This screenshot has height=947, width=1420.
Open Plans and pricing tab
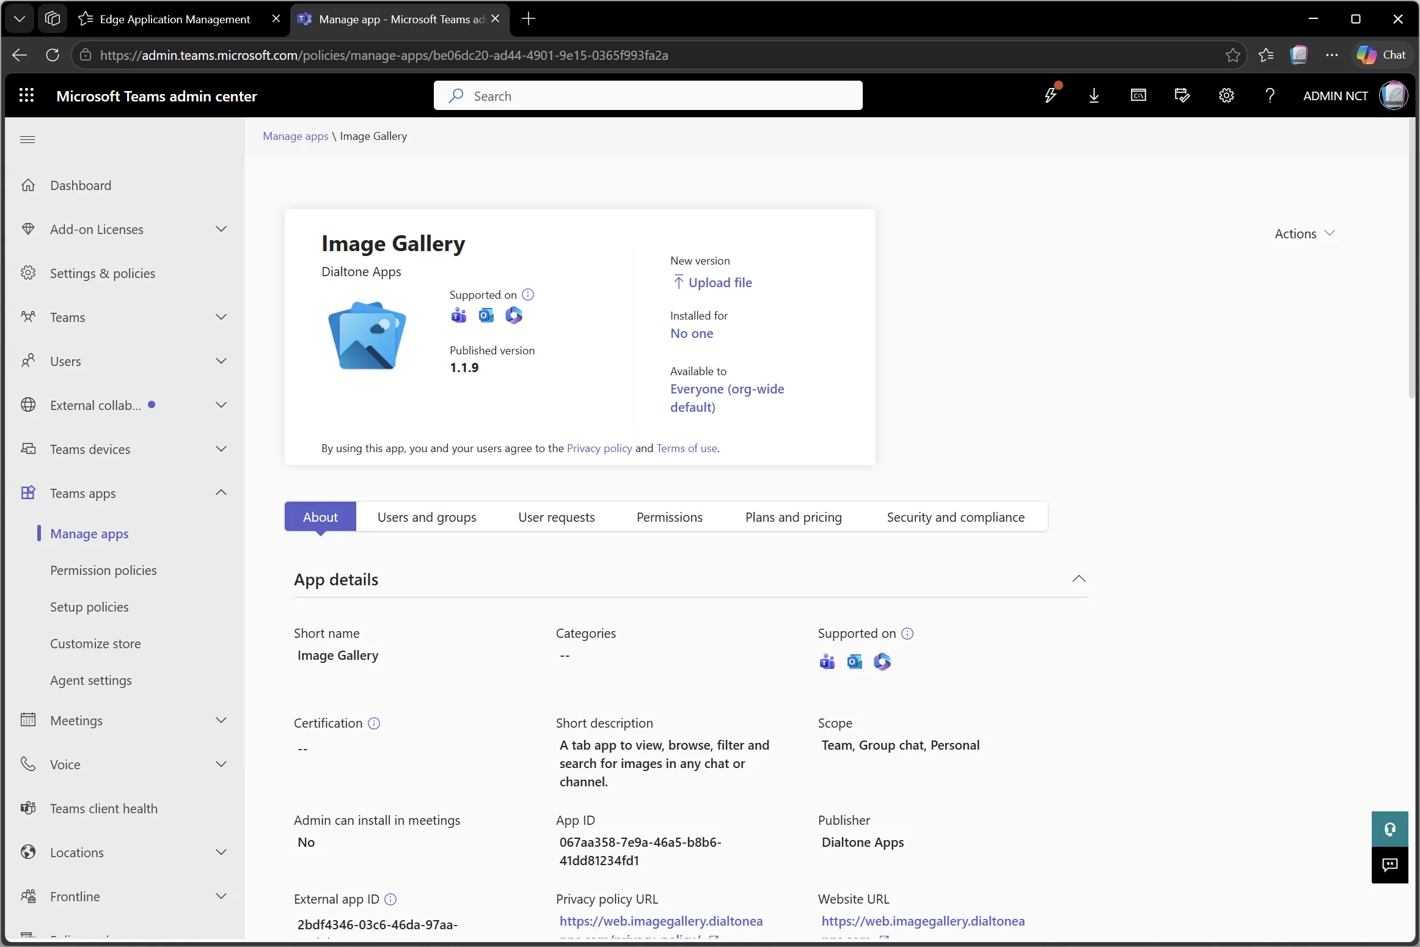(793, 517)
